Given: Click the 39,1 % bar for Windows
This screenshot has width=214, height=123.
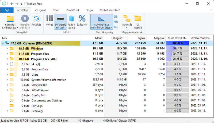Looking at the screenshot, I should pos(177,48).
